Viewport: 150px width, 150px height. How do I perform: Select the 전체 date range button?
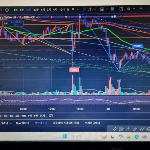pyautogui.click(x=42, y=116)
